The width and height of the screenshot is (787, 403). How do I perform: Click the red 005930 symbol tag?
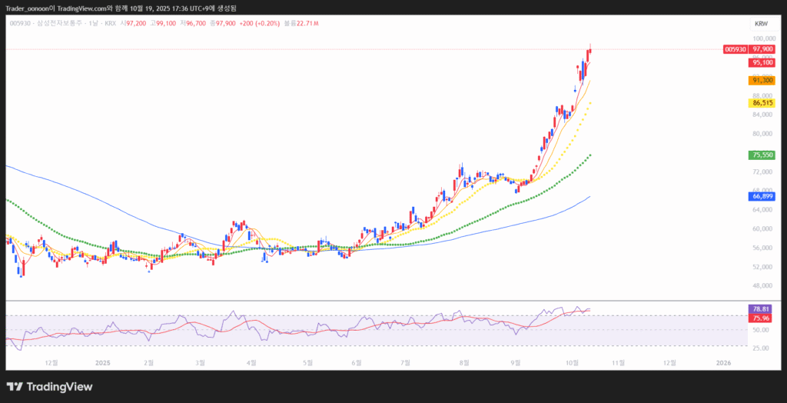coord(735,49)
